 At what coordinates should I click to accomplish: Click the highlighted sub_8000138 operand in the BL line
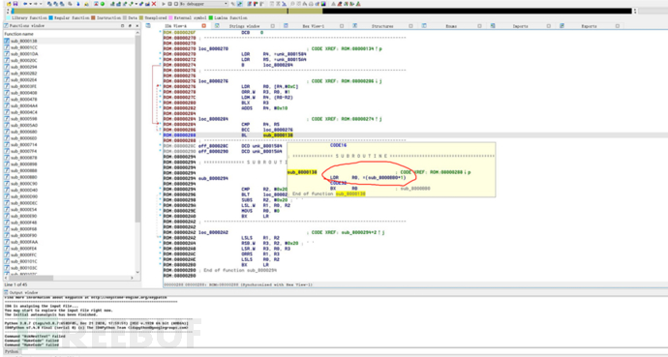tap(278, 134)
